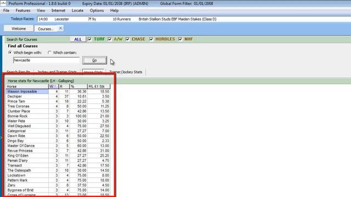
Task: Select the Revue Princess row
Action: tap(58, 150)
